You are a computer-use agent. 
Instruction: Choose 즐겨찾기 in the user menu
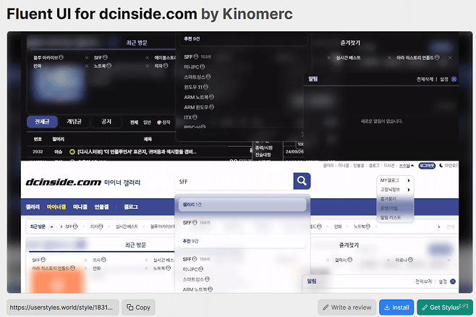point(388,198)
